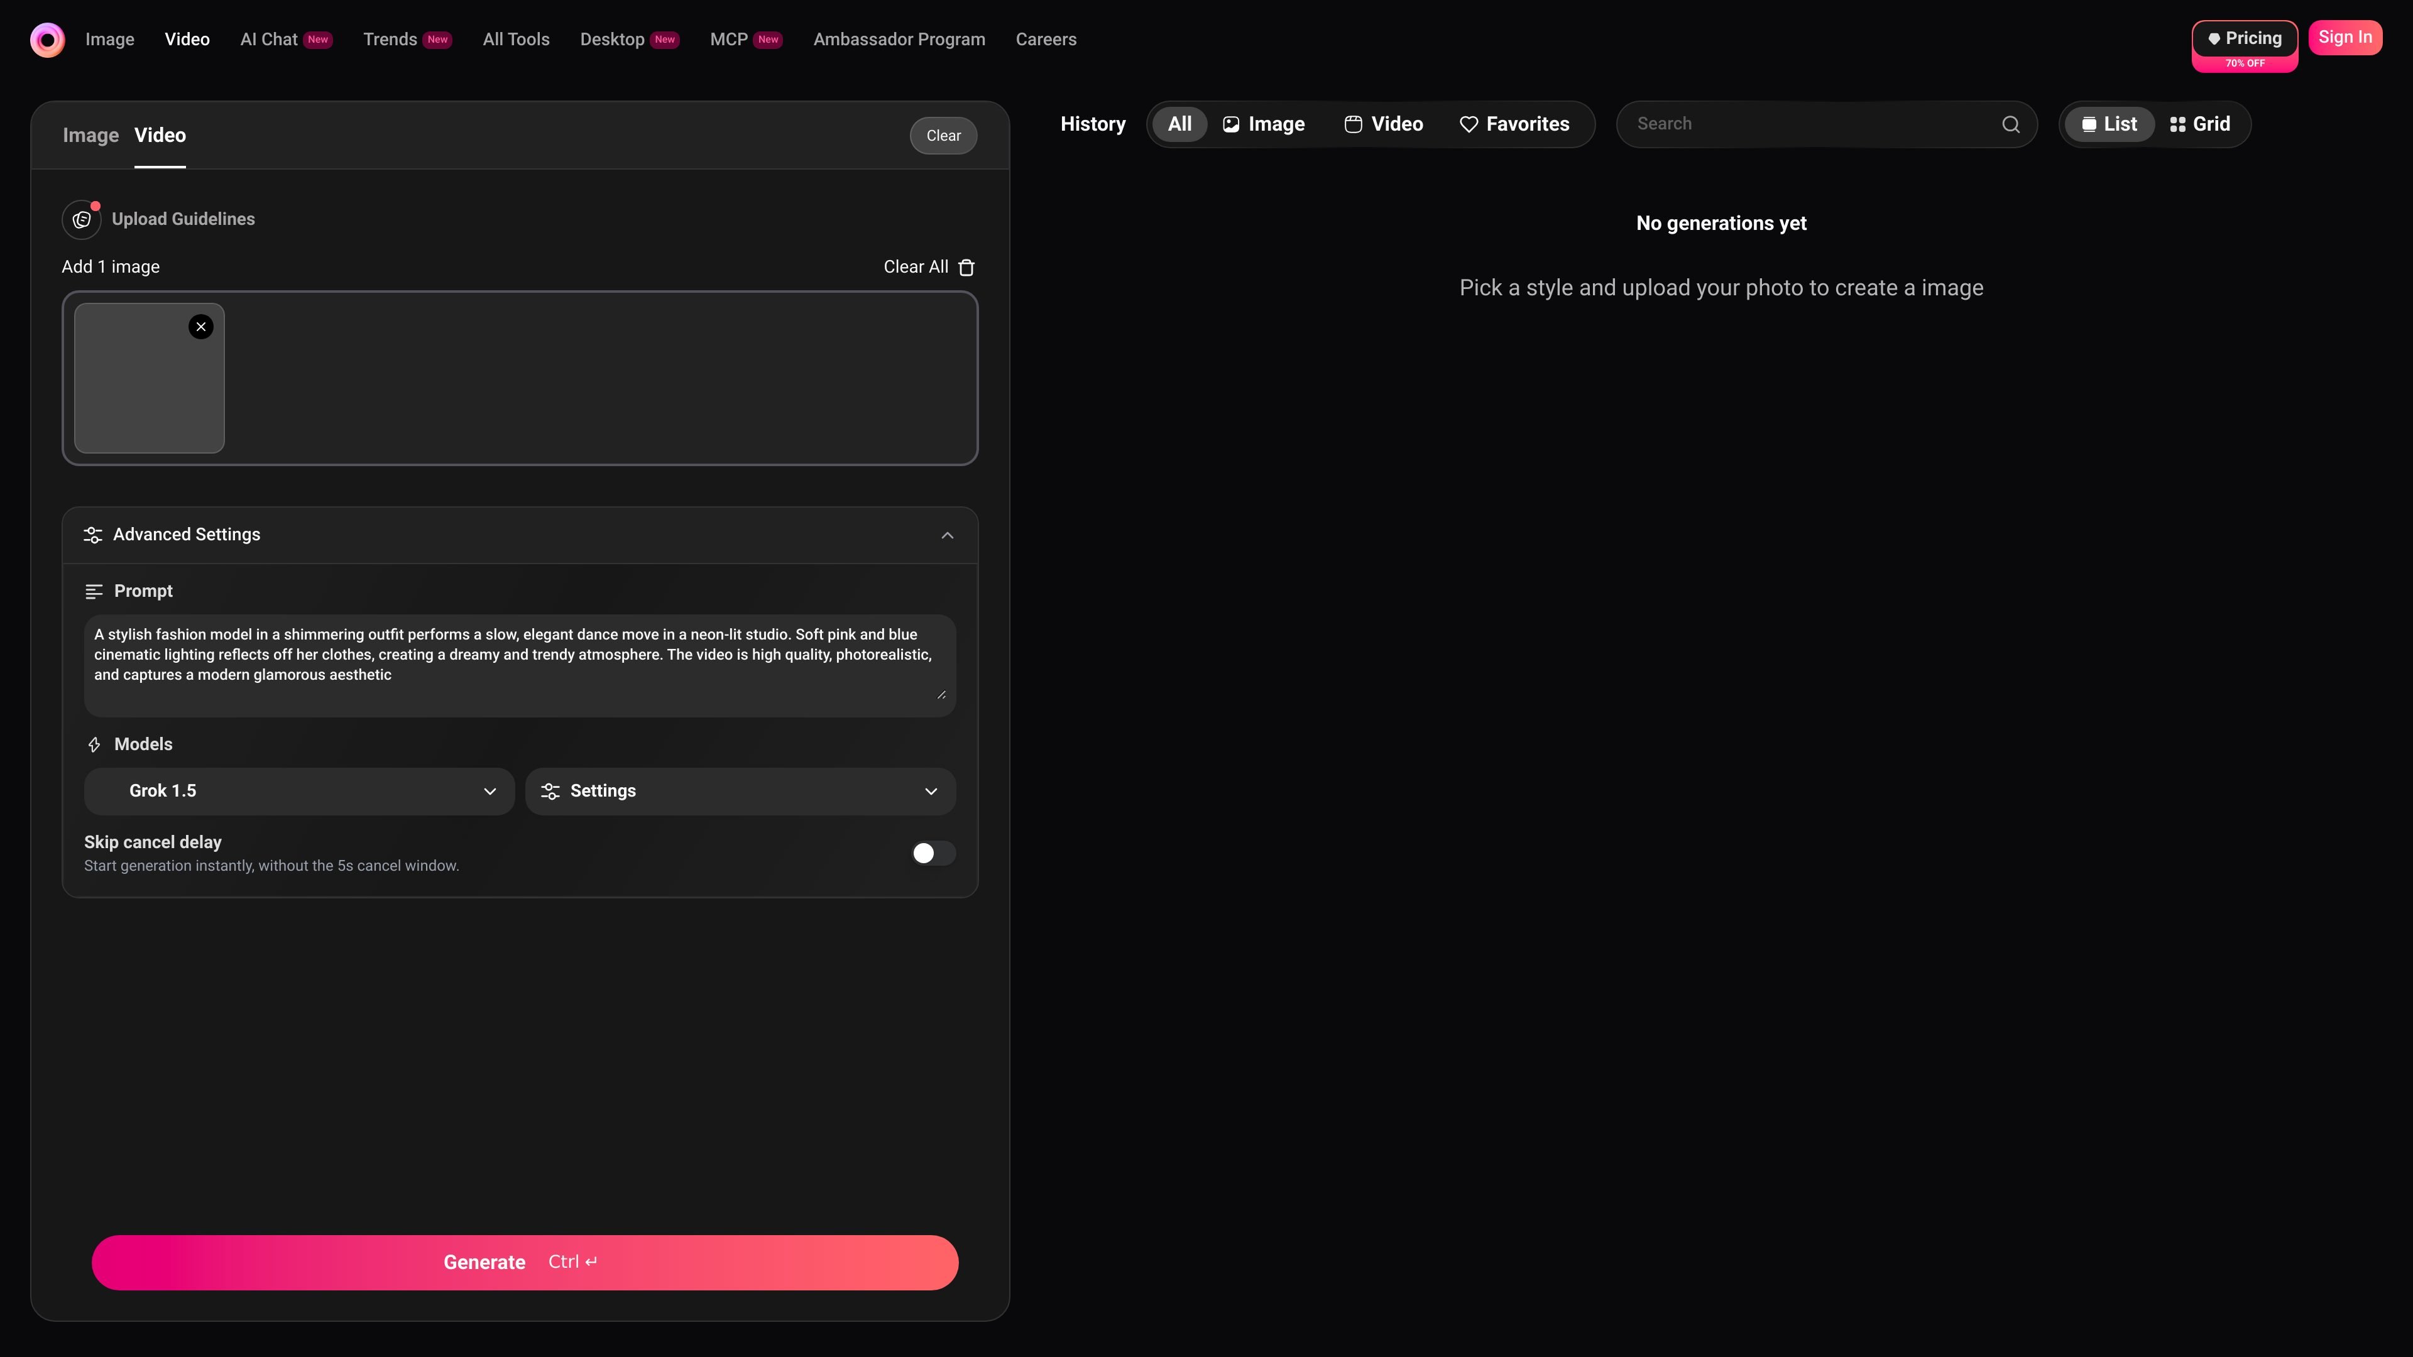Click the Sign In button
Screen dimensions: 2413x1357
pyautogui.click(x=2345, y=38)
